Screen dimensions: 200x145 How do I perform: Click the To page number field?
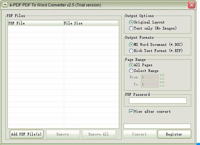click(150, 84)
